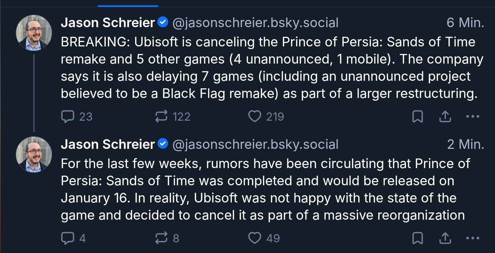Like the post with 49 likes
Viewport: 495px width, 253px height.
pyautogui.click(x=255, y=238)
